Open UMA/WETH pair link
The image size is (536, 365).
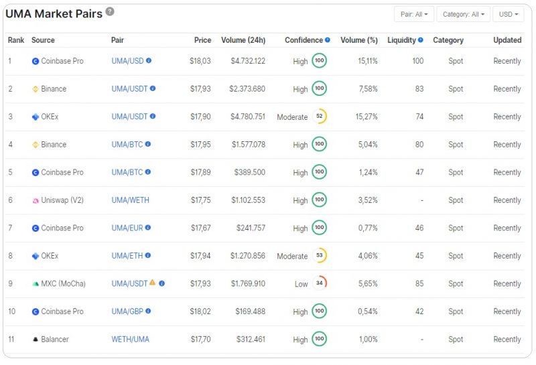pyautogui.click(x=130, y=200)
